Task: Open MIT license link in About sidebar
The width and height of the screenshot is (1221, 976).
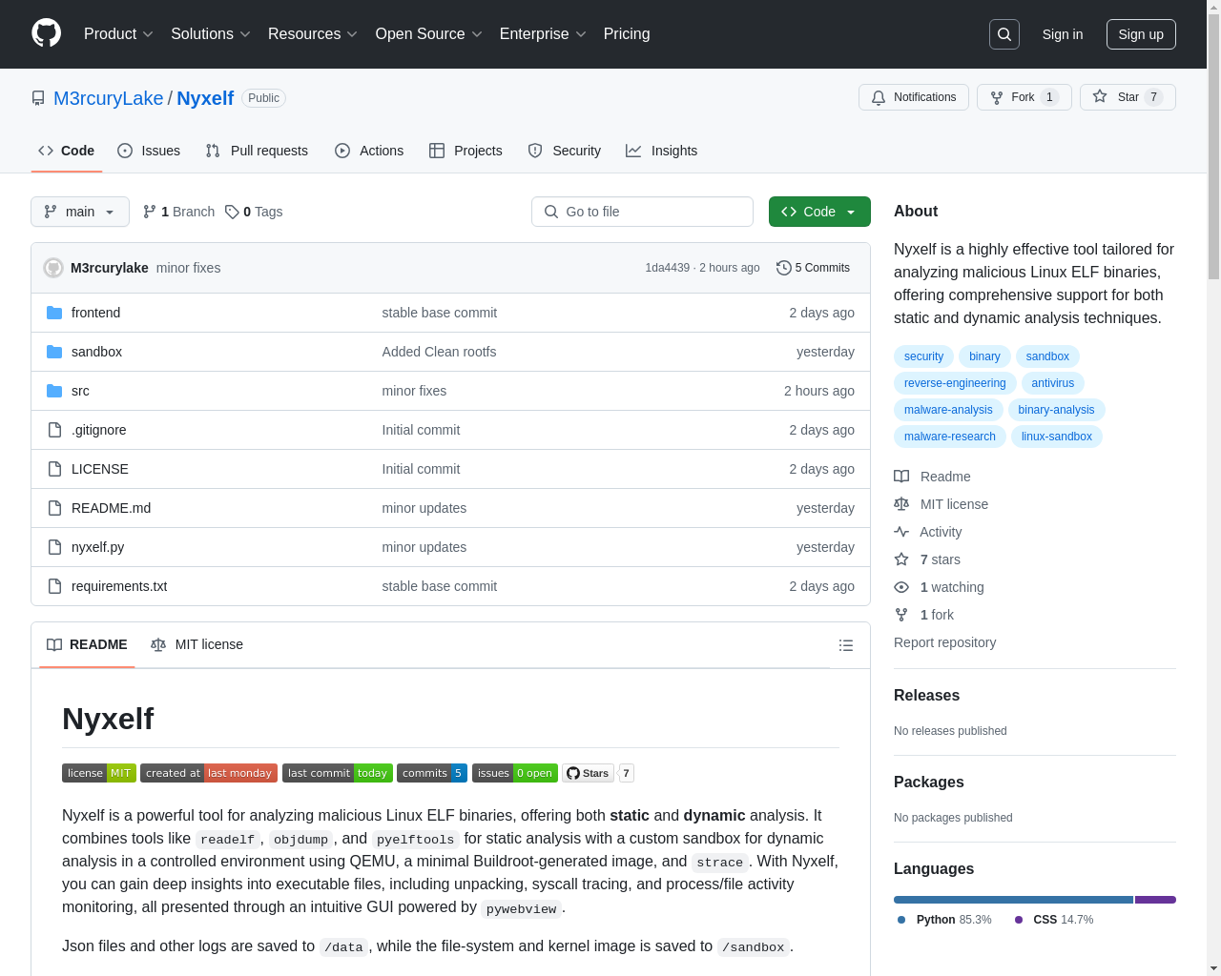Action: [x=941, y=504]
